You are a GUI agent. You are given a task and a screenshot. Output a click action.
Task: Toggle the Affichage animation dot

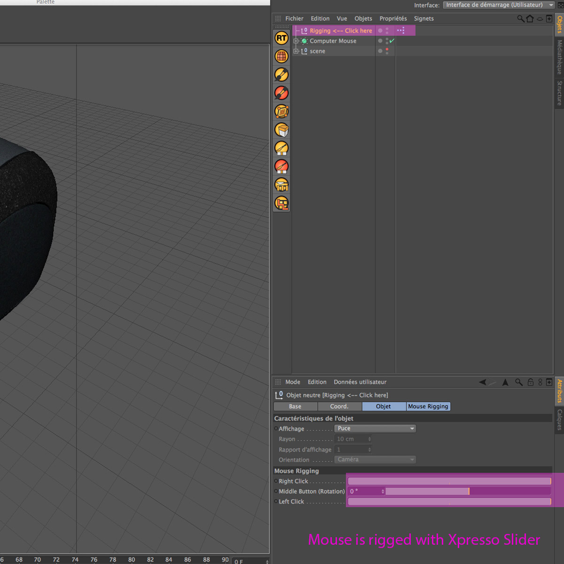coord(276,429)
